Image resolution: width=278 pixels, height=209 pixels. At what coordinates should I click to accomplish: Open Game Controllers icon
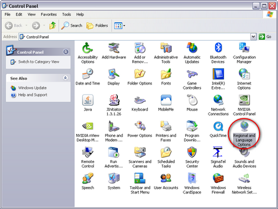(x=192, y=74)
